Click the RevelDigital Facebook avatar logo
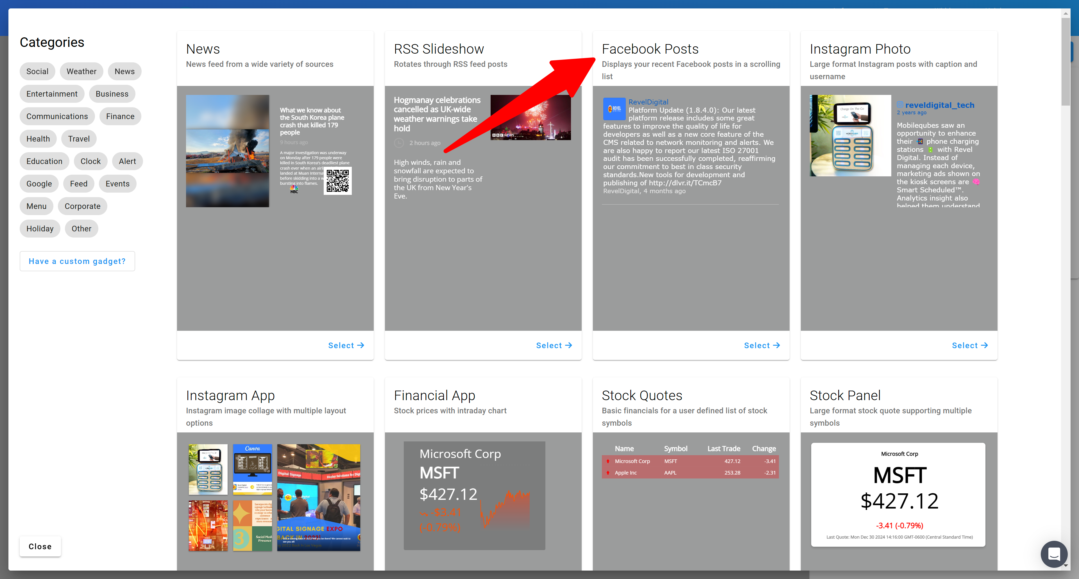The height and width of the screenshot is (579, 1079). pyautogui.click(x=614, y=109)
